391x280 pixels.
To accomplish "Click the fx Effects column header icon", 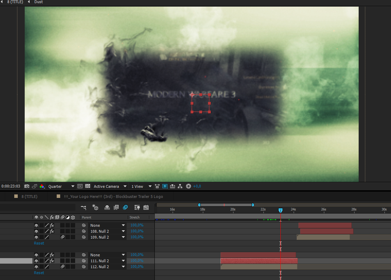I will tap(52, 217).
